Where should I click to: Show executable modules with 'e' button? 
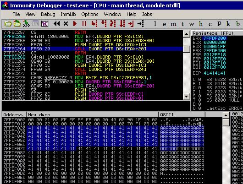coord(164,24)
